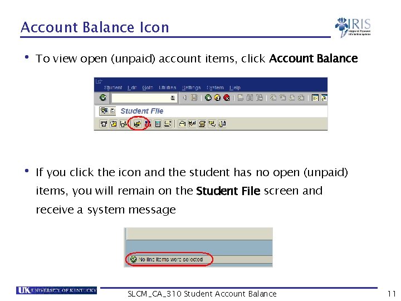Click the Previous Page navigation icon
The image size is (401, 301).
282,98
